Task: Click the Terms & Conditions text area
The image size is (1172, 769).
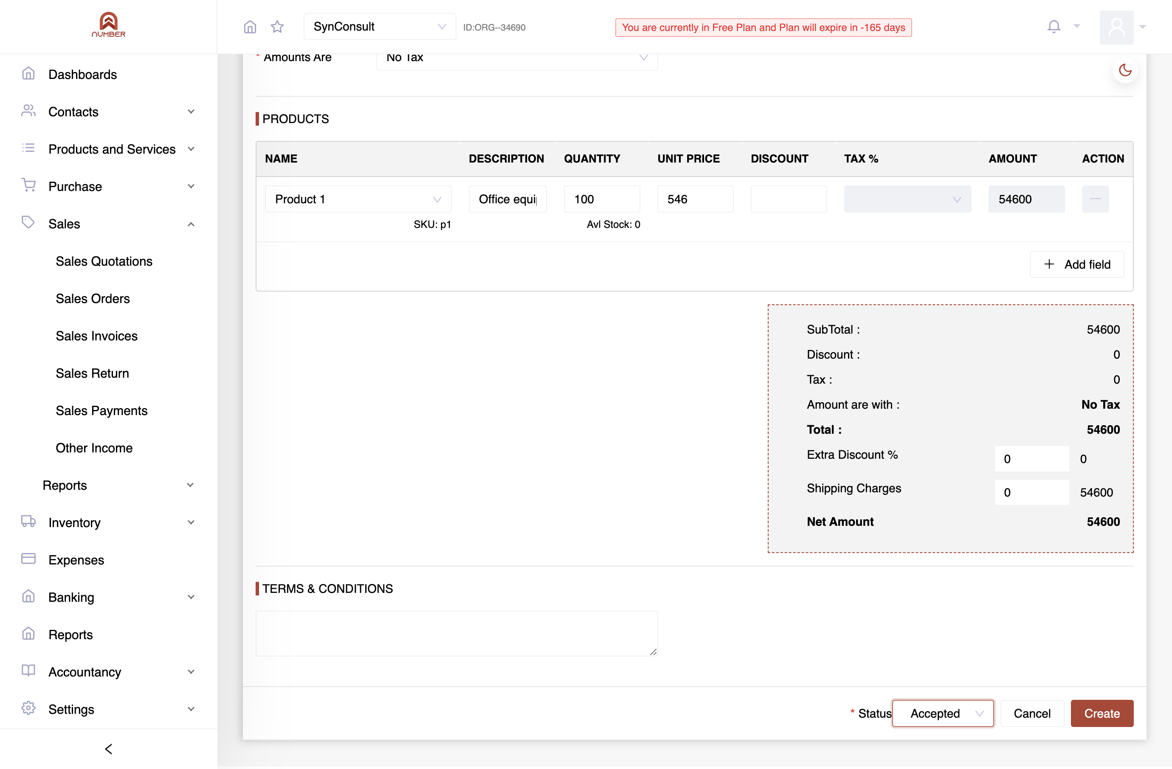Action: [x=456, y=633]
